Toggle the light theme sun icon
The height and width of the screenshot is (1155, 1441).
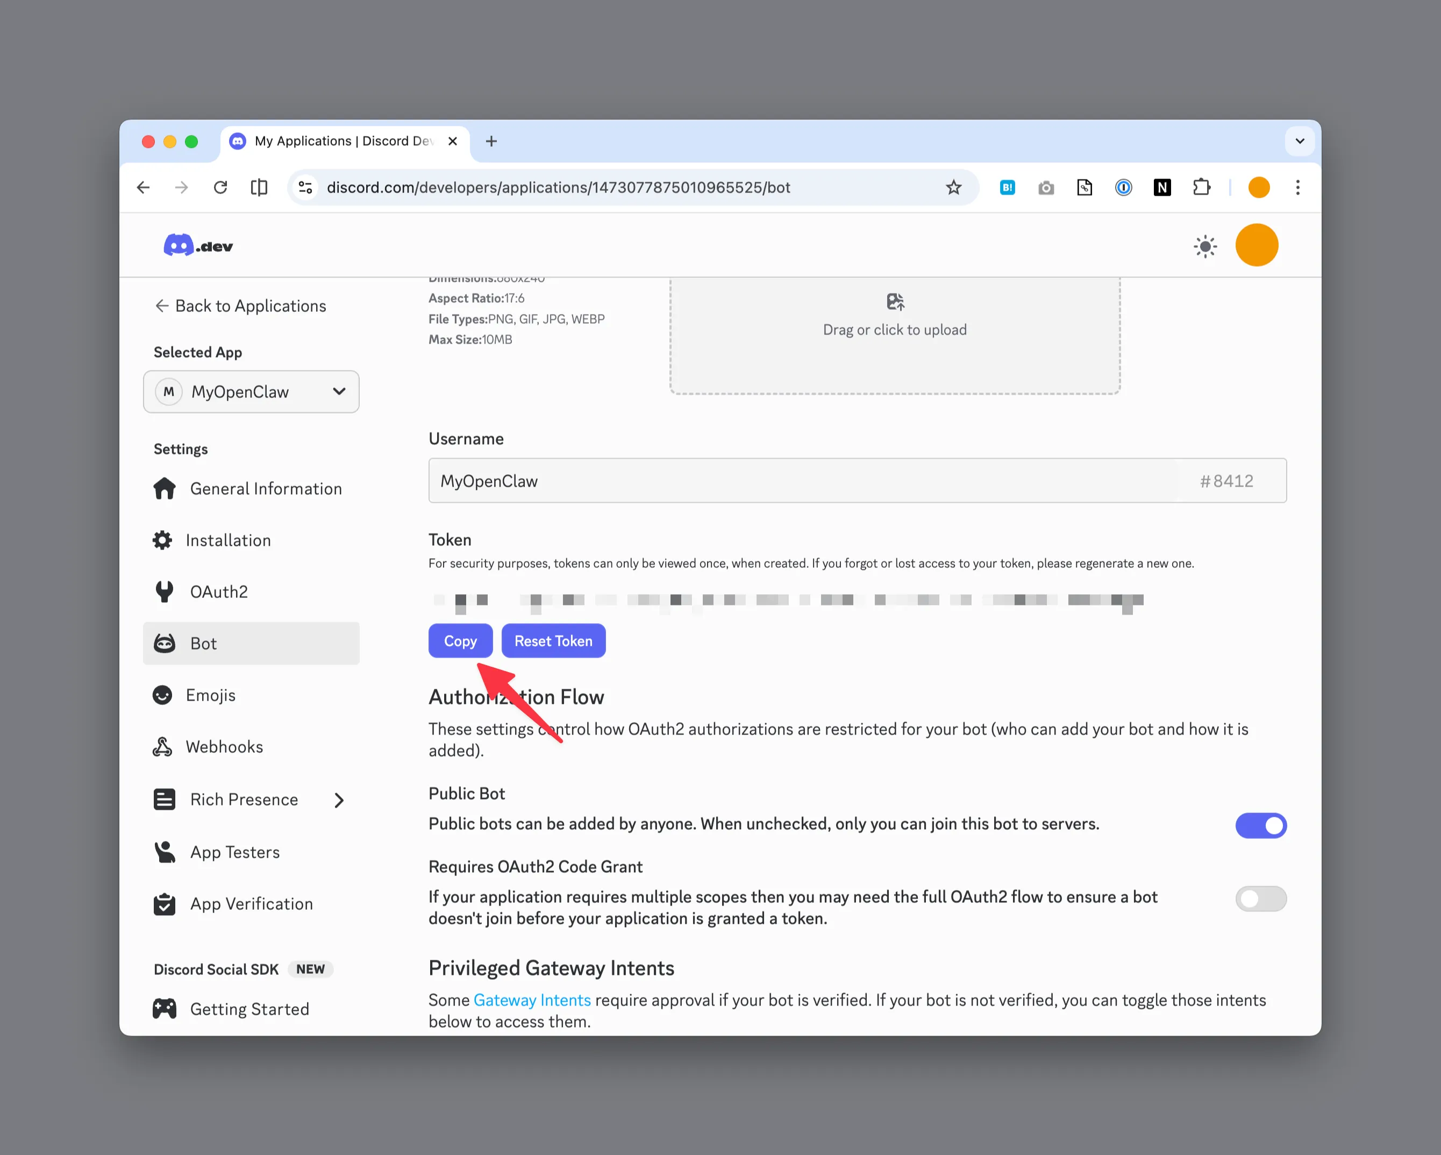(1204, 247)
